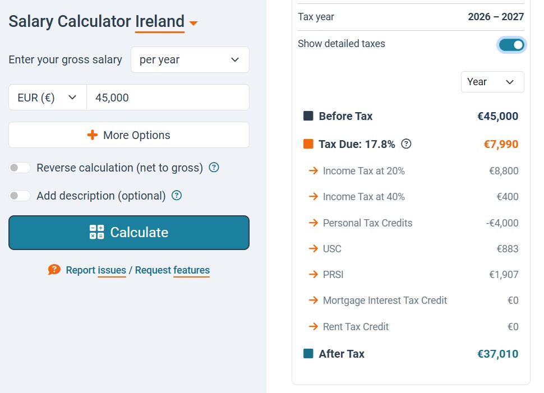Viewport: 544px width, 393px height.
Task: Enable Reverse calculation (net to gross) toggle
Action: point(20,168)
